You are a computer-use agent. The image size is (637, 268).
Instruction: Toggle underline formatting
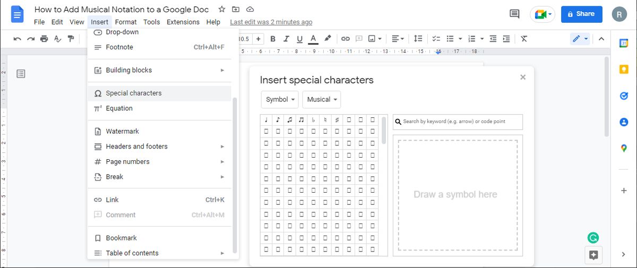[300, 39]
